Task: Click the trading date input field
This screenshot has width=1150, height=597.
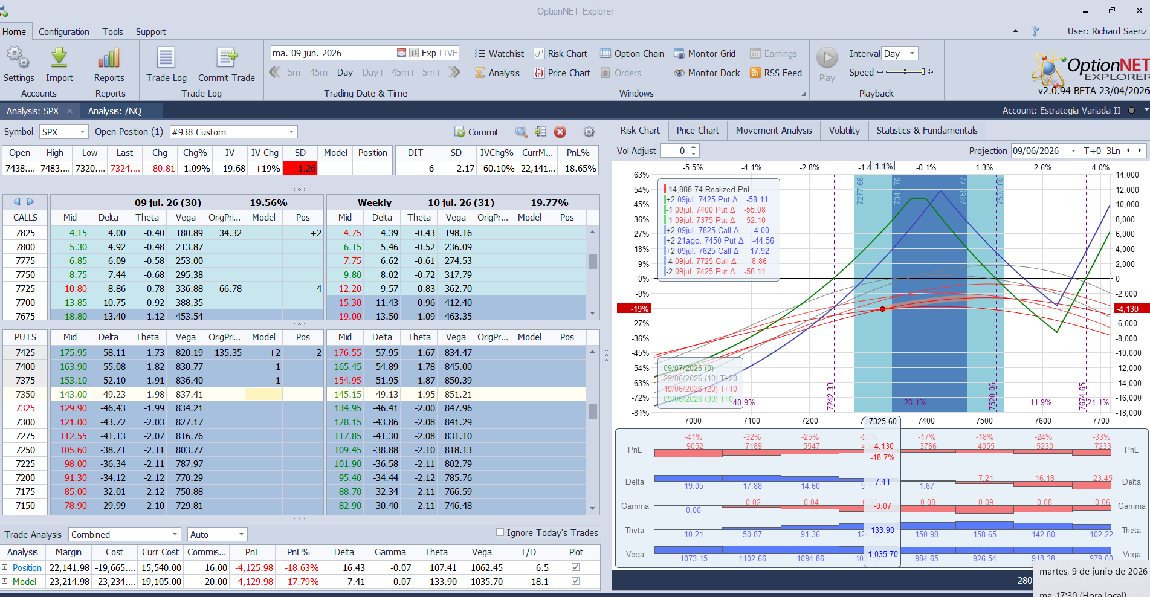Action: click(x=333, y=53)
